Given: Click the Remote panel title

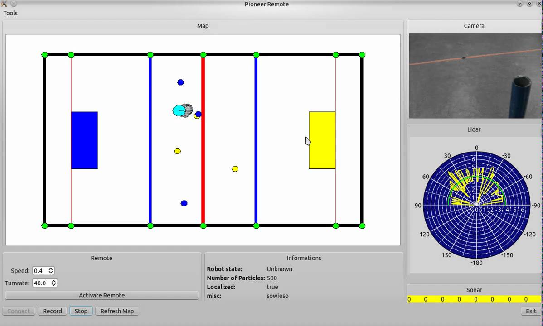Looking at the screenshot, I should 102,258.
